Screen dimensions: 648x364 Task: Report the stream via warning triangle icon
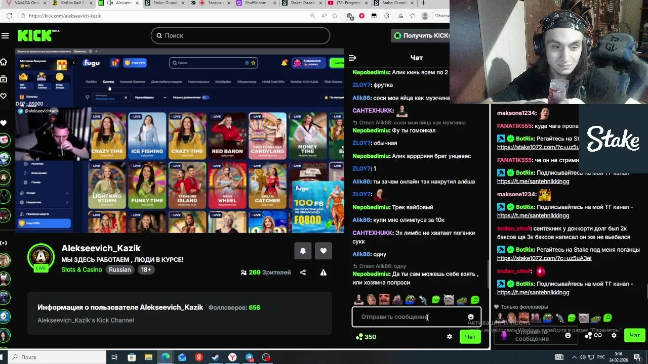tap(323, 272)
